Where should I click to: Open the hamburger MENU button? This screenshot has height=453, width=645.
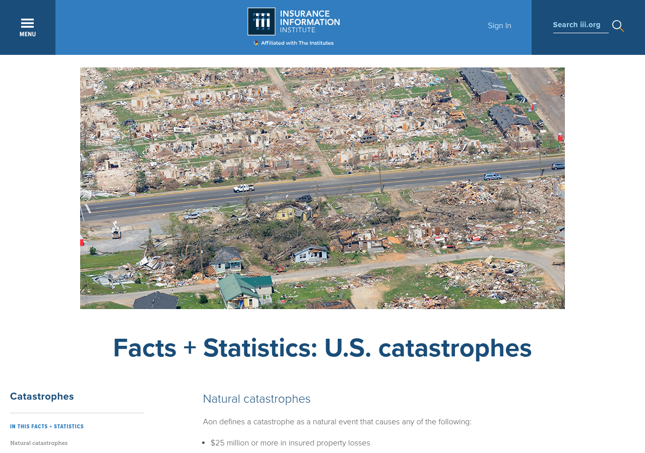28,27
